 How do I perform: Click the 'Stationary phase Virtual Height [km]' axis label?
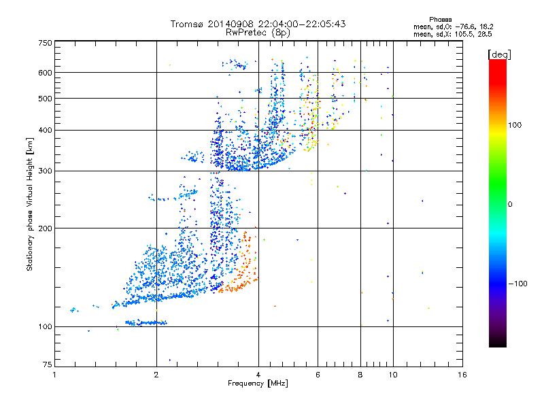coord(30,204)
